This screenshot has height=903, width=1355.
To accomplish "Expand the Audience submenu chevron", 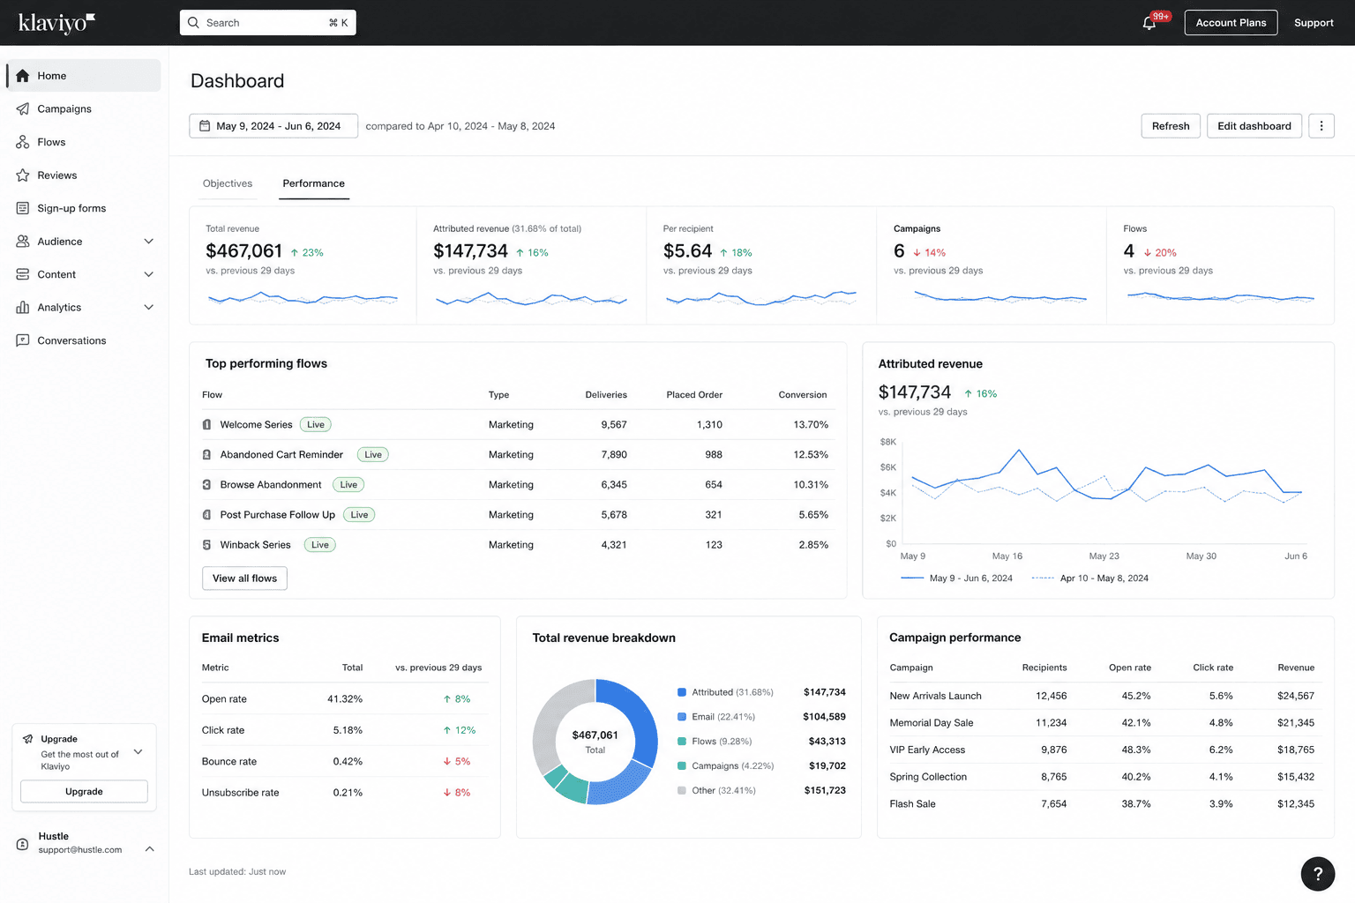I will (148, 242).
